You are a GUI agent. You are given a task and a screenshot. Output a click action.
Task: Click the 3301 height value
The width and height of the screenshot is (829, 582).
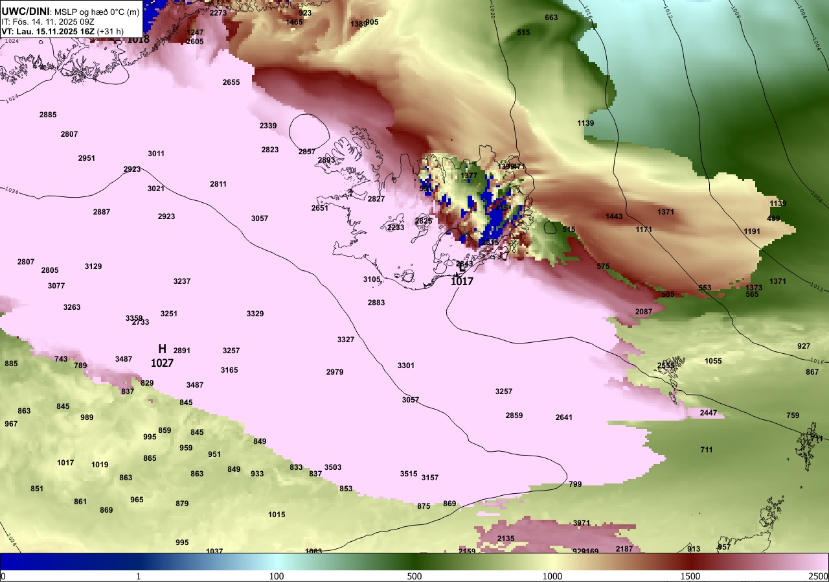[x=406, y=366]
